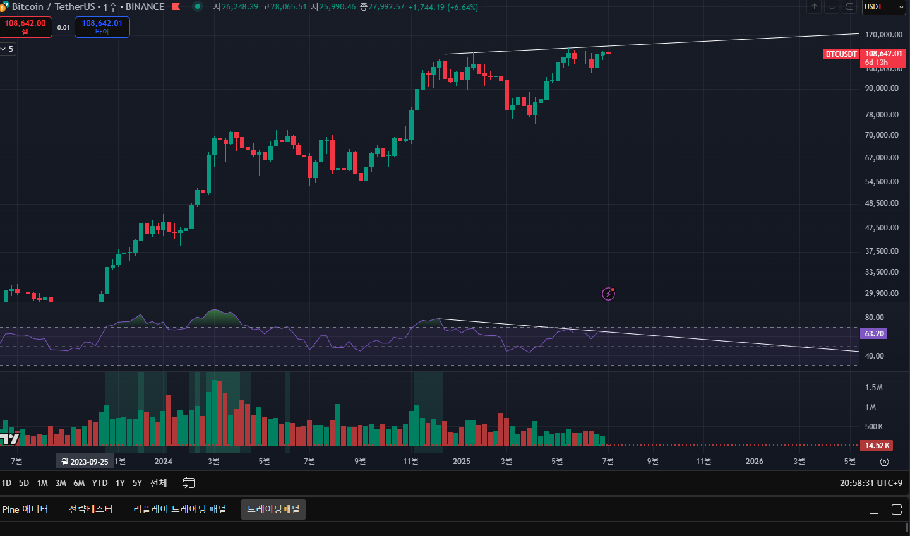Click the 500 K volume axis label
Viewport: 910px width, 536px height.
(874, 427)
